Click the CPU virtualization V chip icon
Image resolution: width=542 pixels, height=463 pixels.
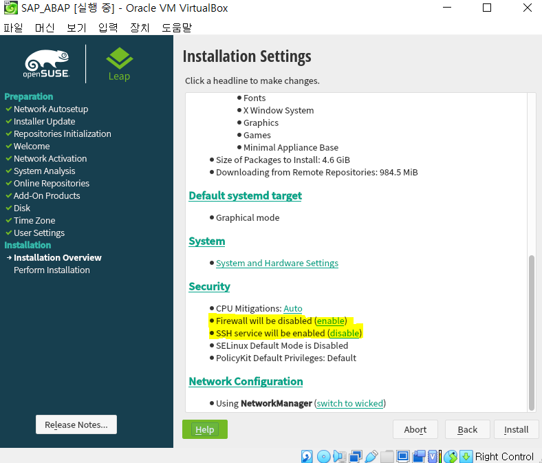(x=433, y=456)
